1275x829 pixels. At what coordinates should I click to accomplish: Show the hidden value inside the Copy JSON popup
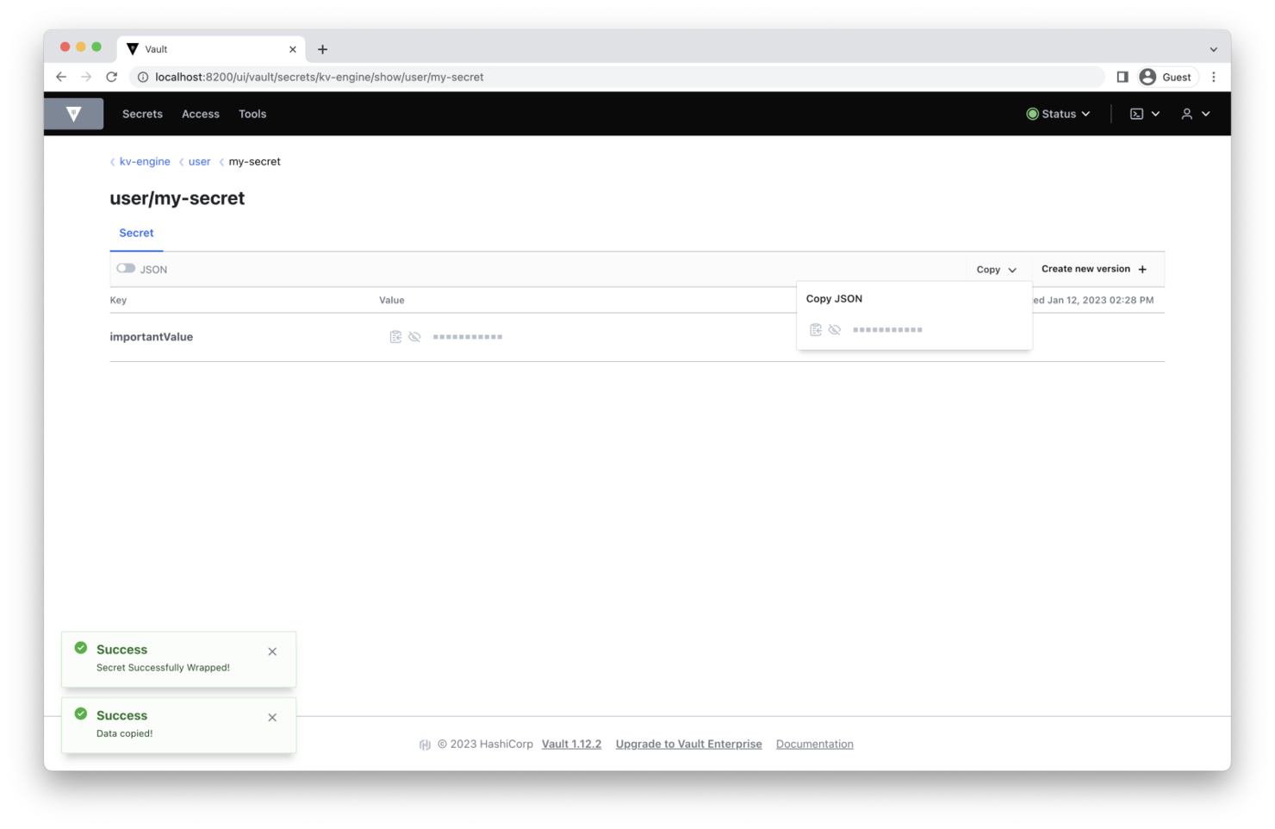click(x=834, y=329)
